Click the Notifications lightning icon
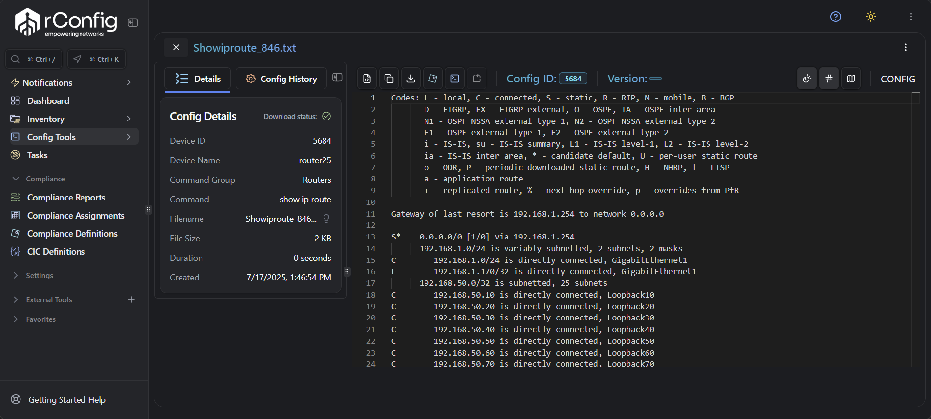Screen dimensions: 931x419 (15, 82)
